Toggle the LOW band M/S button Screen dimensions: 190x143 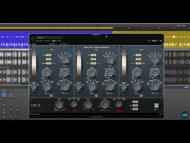pos(49,64)
